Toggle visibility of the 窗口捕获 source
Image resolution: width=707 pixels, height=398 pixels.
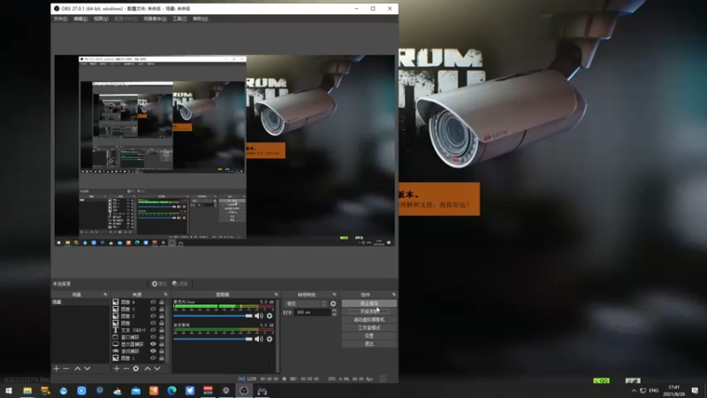tap(153, 337)
